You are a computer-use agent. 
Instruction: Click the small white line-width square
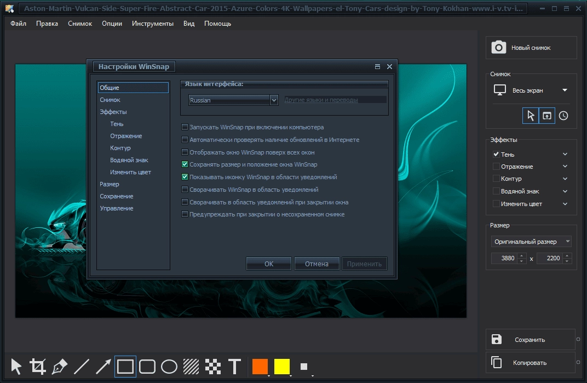[304, 367]
